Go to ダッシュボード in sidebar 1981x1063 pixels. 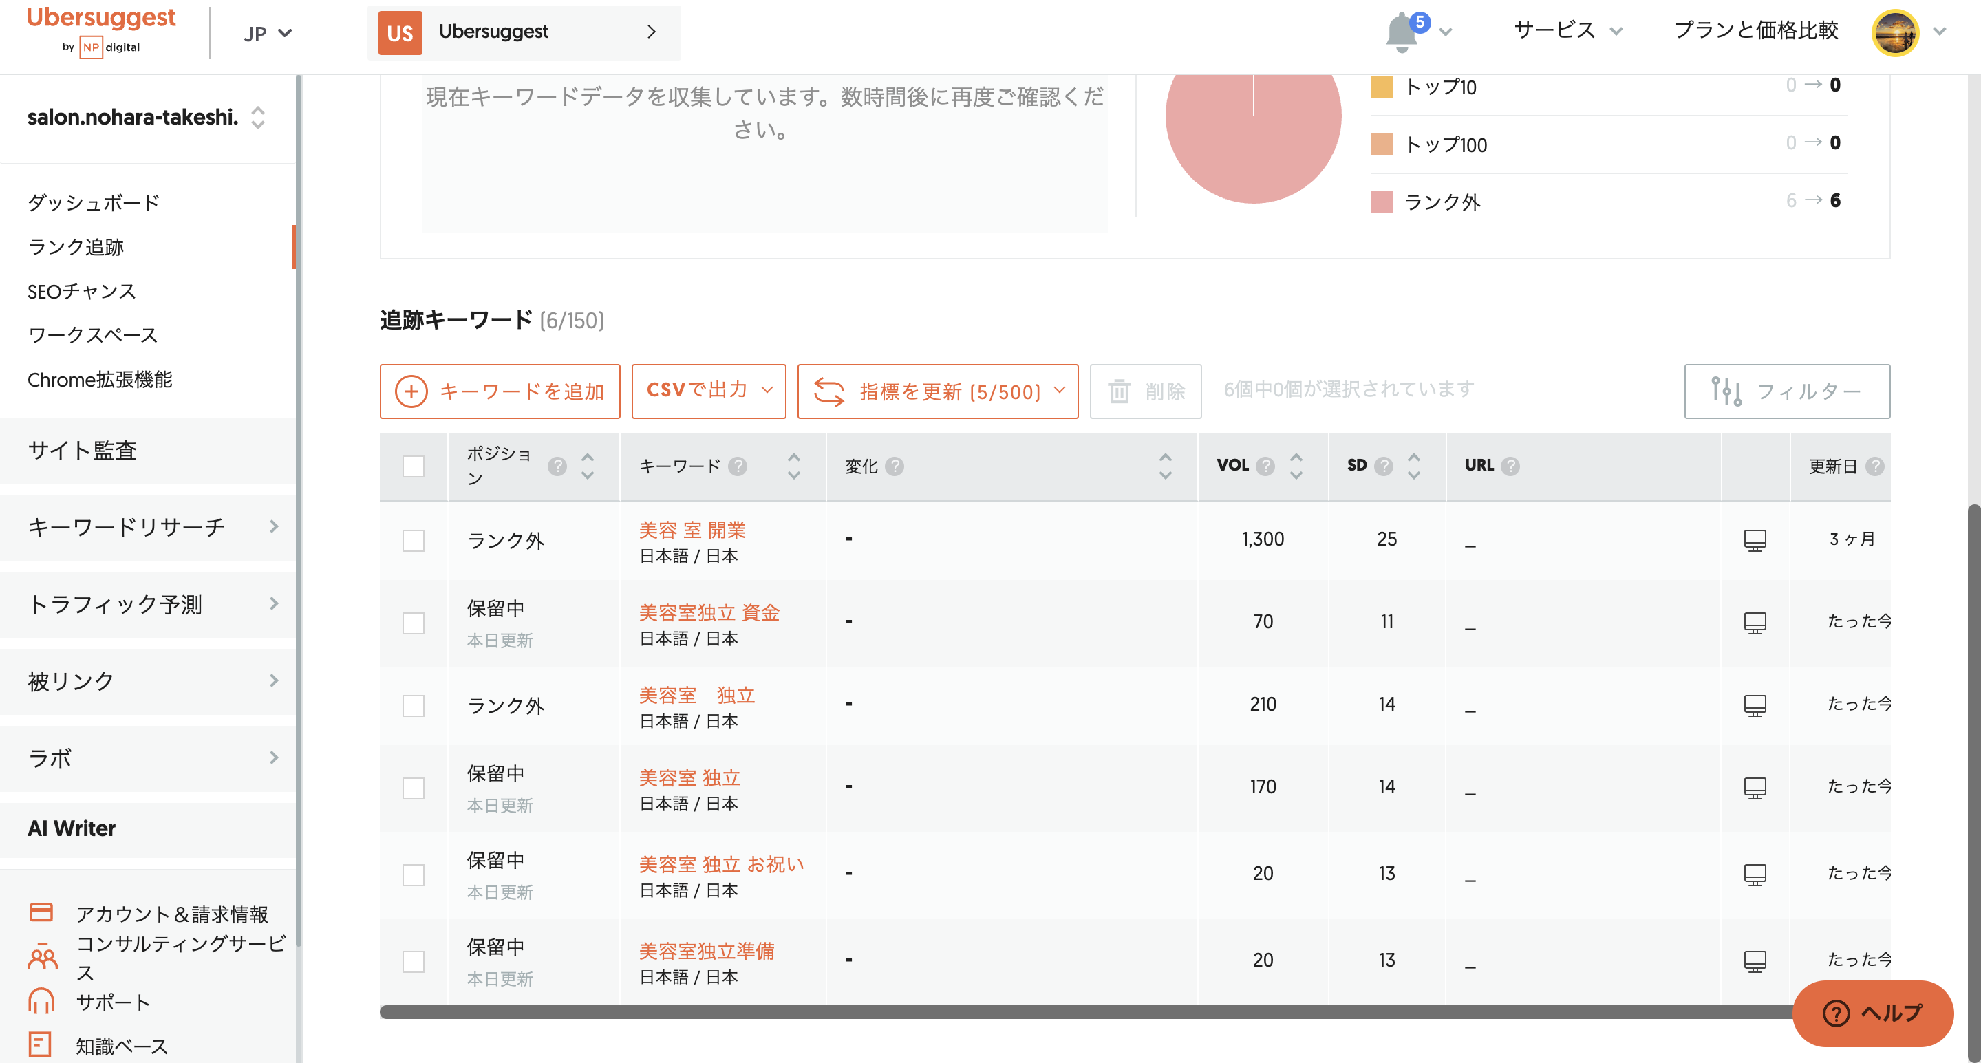point(93,202)
